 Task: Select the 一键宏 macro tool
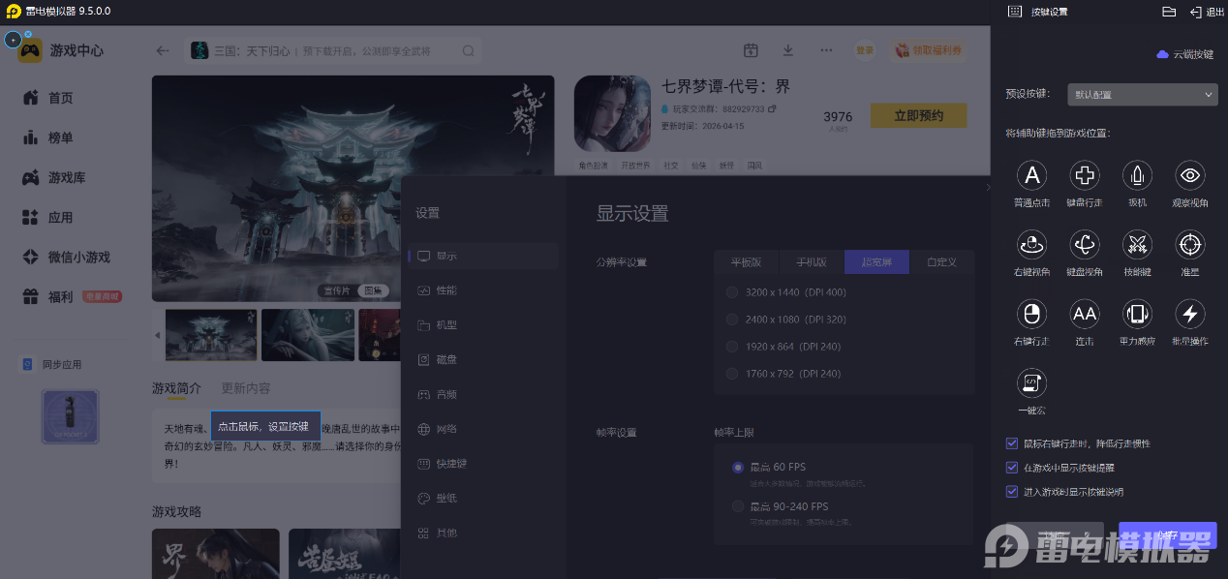[1031, 382]
